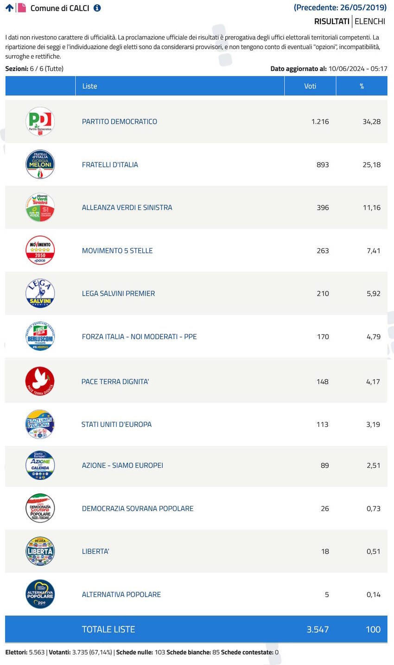
Task: Open the PARTITO DEMOCRATICO list link
Action: pos(120,122)
